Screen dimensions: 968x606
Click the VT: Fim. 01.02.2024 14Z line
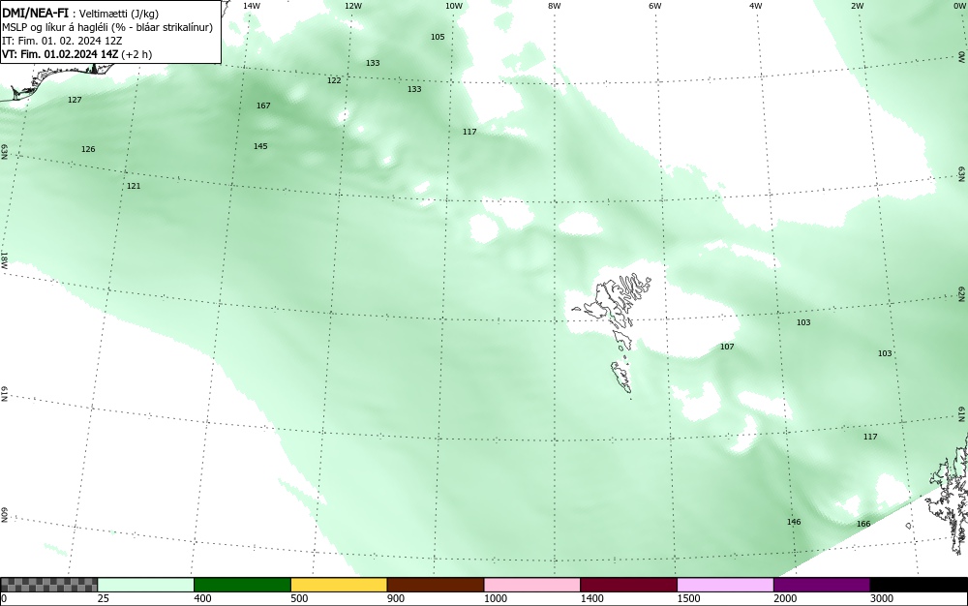coord(60,54)
